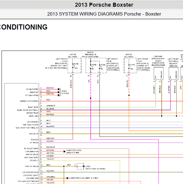Select the 'OUT SIDE TEMP' pin label
The height and width of the screenshot is (184, 183).
(31, 157)
